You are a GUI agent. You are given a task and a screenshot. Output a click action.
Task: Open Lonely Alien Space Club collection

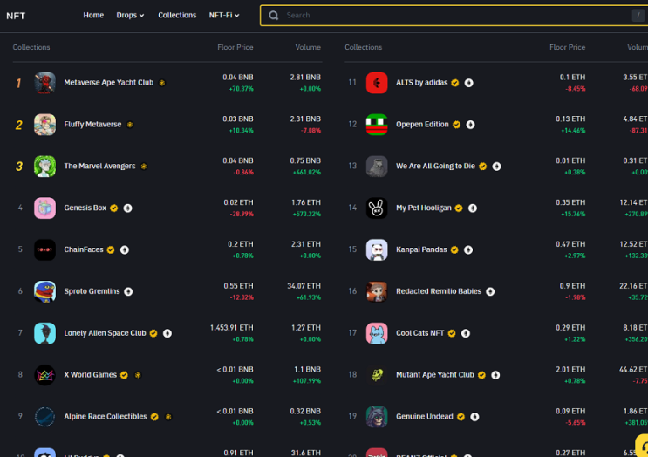105,333
